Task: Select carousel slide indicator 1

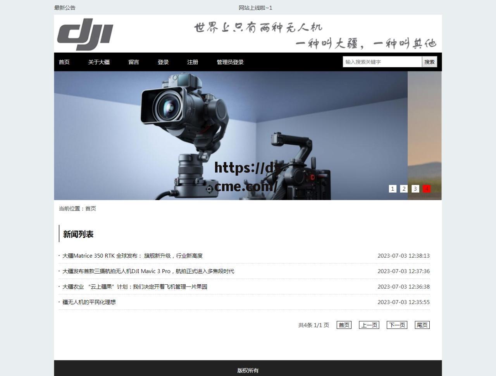Action: 393,189
